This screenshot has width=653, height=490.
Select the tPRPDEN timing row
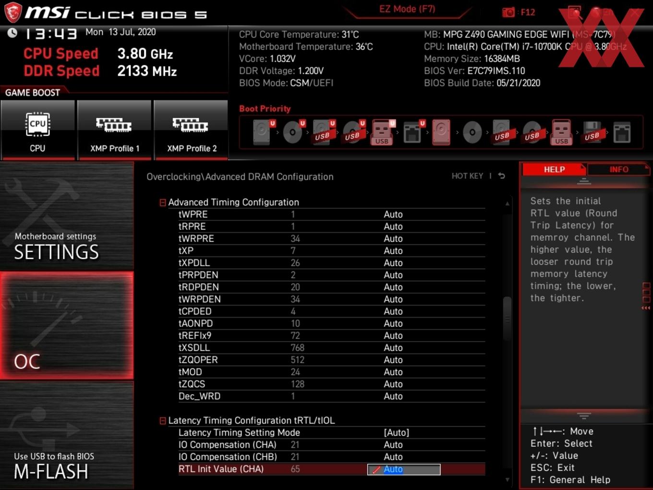tap(331, 275)
